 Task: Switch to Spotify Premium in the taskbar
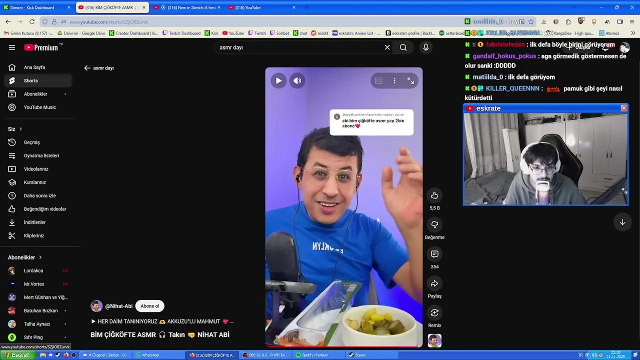[x=319, y=355]
